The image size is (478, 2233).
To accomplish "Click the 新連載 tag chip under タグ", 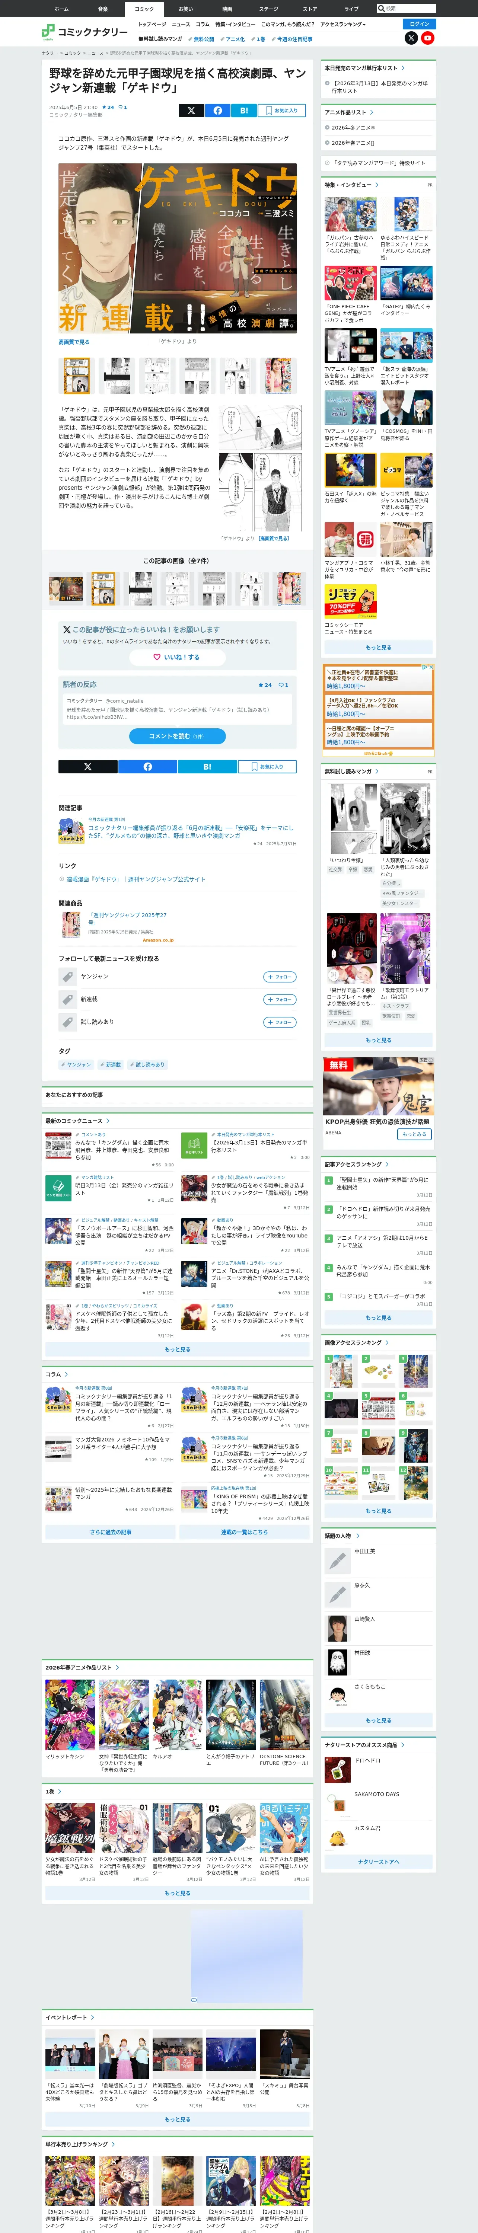I will pos(110,1064).
